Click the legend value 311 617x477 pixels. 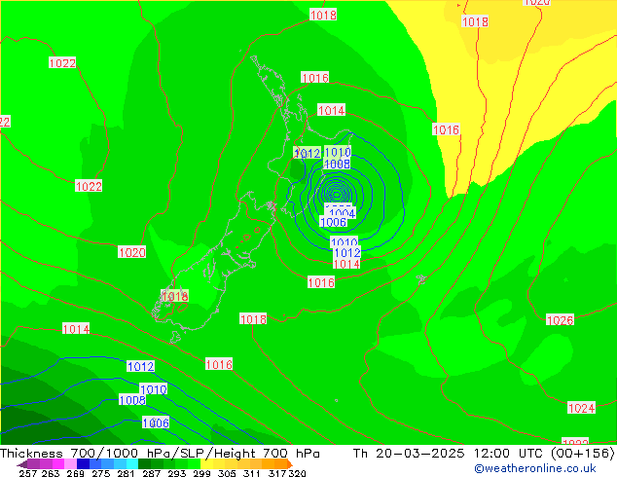coord(252,473)
